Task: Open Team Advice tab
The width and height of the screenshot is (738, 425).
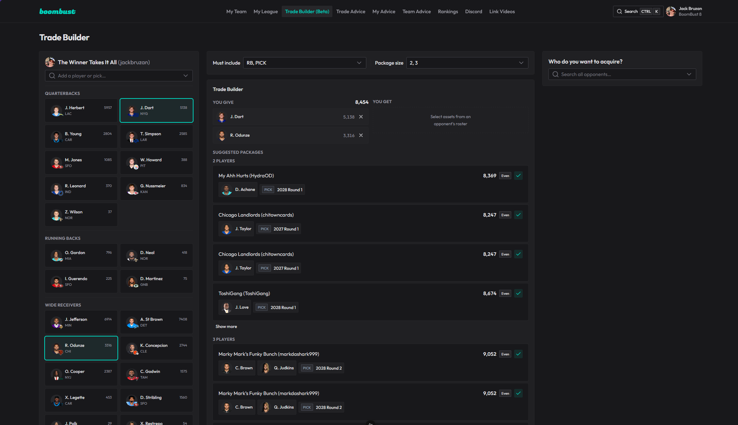Action: pyautogui.click(x=417, y=11)
